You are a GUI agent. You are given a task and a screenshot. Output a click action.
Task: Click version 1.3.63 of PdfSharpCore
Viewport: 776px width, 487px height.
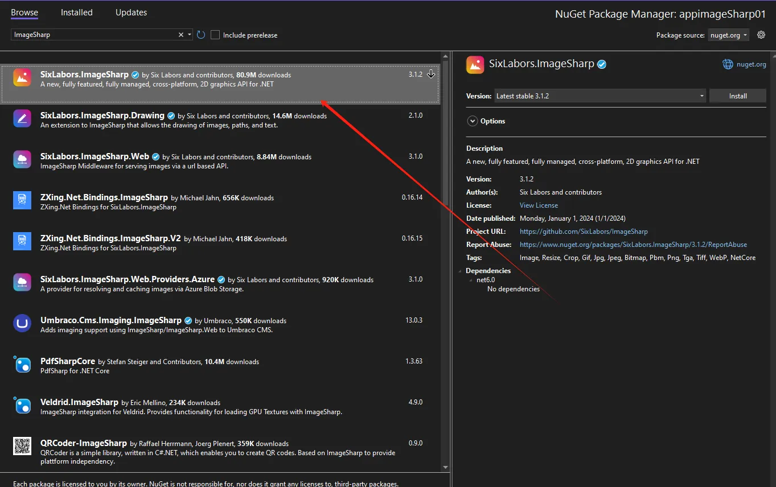[415, 361]
